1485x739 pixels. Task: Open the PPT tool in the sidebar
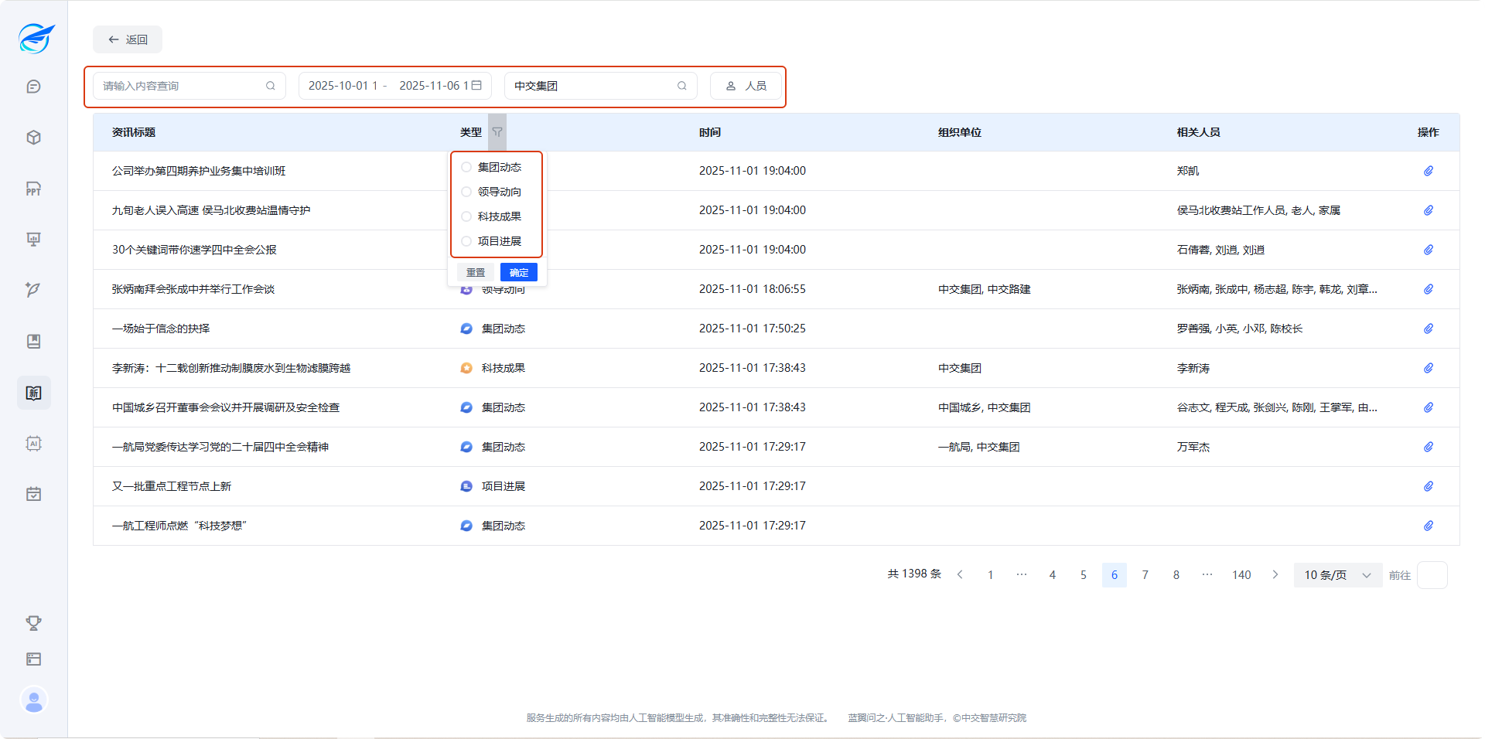coord(33,189)
